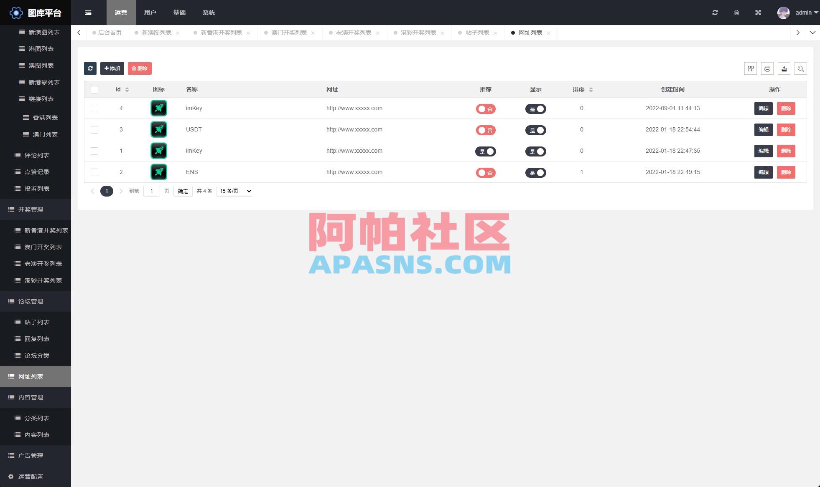Open the 系统 menu in the top bar

click(x=209, y=13)
